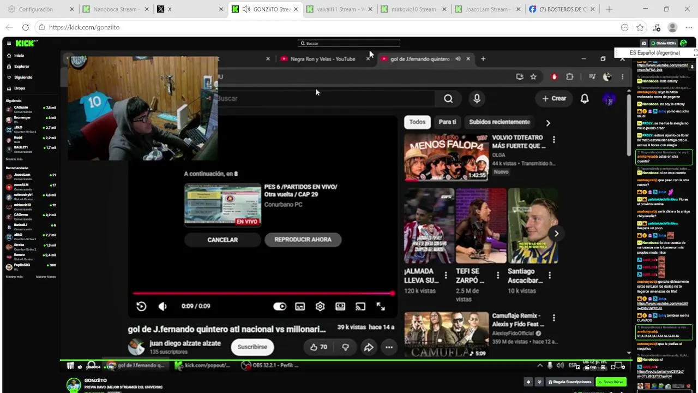Open options for Camuflaje Remix video
Screen dimensions: 698x393
pyautogui.click(x=553, y=318)
